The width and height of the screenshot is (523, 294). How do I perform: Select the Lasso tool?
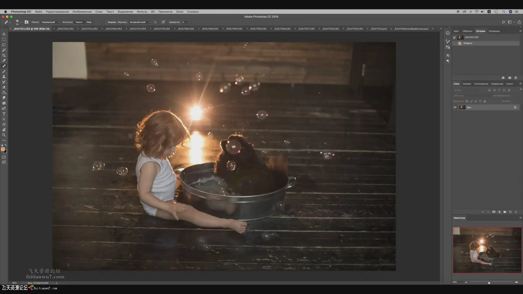pyautogui.click(x=4, y=45)
